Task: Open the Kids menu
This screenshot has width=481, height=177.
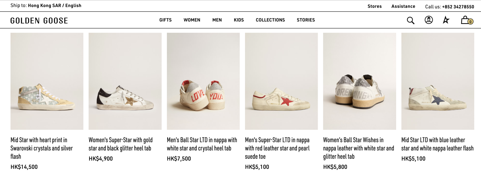Action: [x=239, y=20]
